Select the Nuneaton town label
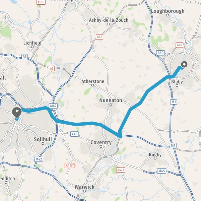 pyautogui.click(x=111, y=100)
